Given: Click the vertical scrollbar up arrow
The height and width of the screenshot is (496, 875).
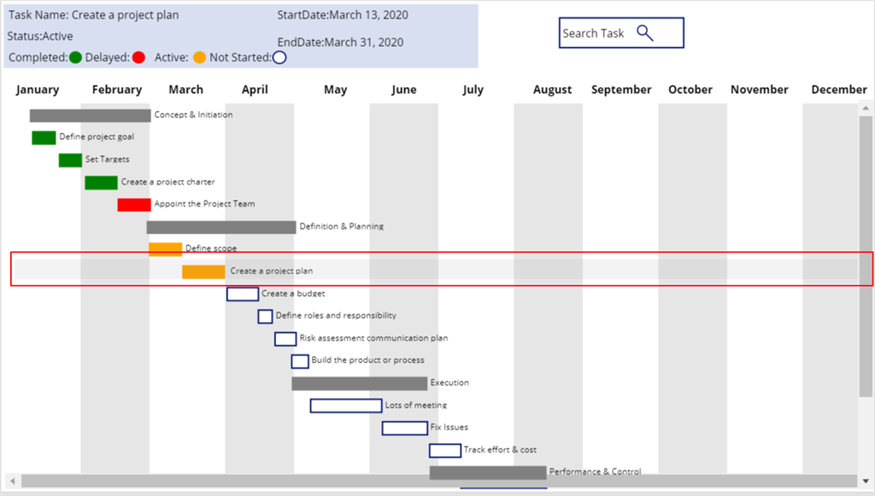Looking at the screenshot, I should point(866,108).
